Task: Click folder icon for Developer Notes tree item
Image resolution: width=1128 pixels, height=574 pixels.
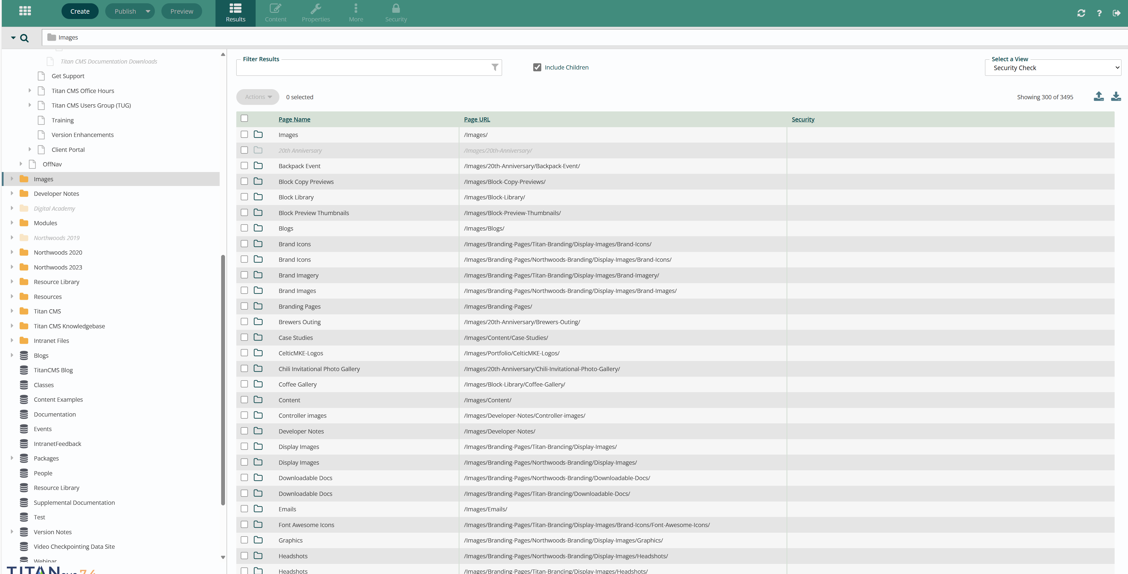Action: pos(24,193)
